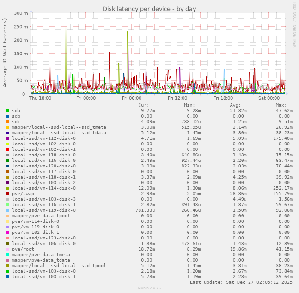
Task: Click 'local-ssd/vm-118-disk-0' legend label
Action: pyautogui.click(x=44, y=155)
